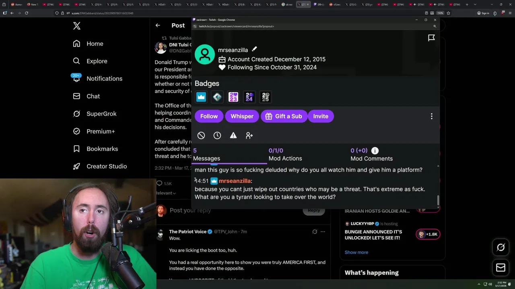The width and height of the screenshot is (515, 289).
Task: Click the Follow button
Action: click(209, 116)
